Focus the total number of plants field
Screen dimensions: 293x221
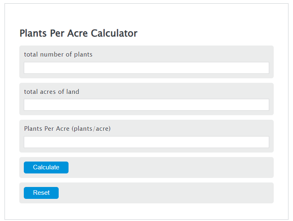pyautogui.click(x=146, y=68)
